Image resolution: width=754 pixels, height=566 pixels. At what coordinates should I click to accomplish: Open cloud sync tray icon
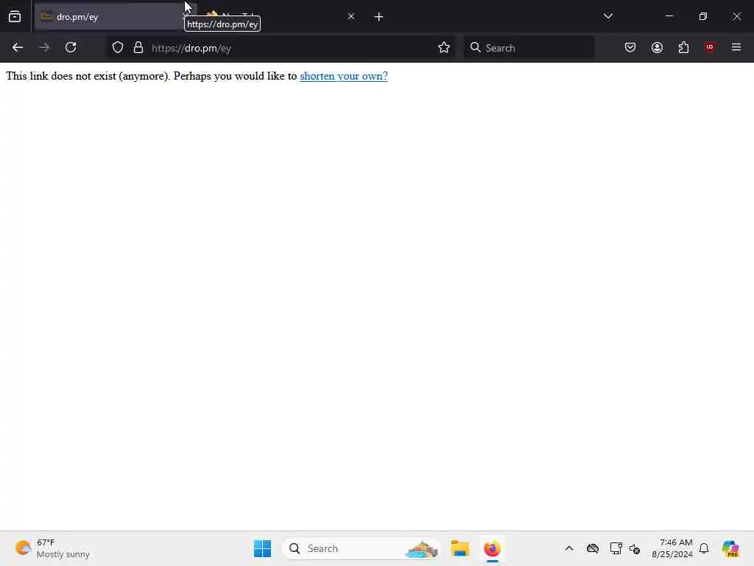tap(593, 548)
